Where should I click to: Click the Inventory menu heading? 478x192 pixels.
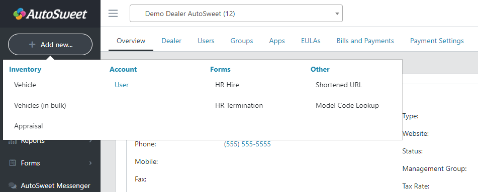click(25, 69)
